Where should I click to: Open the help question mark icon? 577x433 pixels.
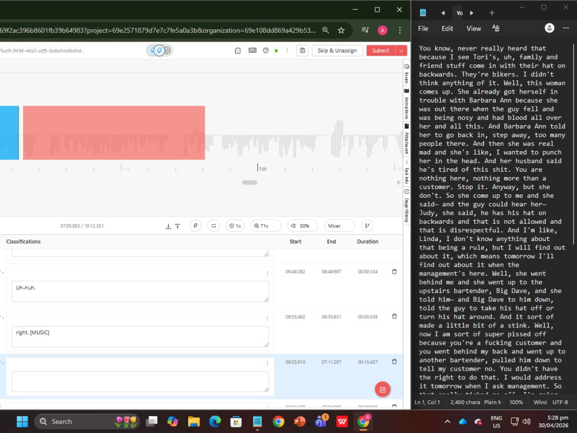(265, 50)
